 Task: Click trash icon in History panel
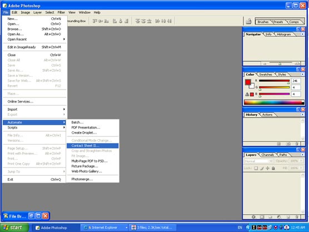coord(297,144)
